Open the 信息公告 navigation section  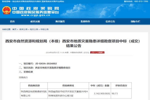click(110, 21)
